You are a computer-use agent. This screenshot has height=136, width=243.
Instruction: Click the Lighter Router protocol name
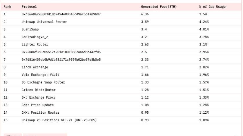(35, 44)
